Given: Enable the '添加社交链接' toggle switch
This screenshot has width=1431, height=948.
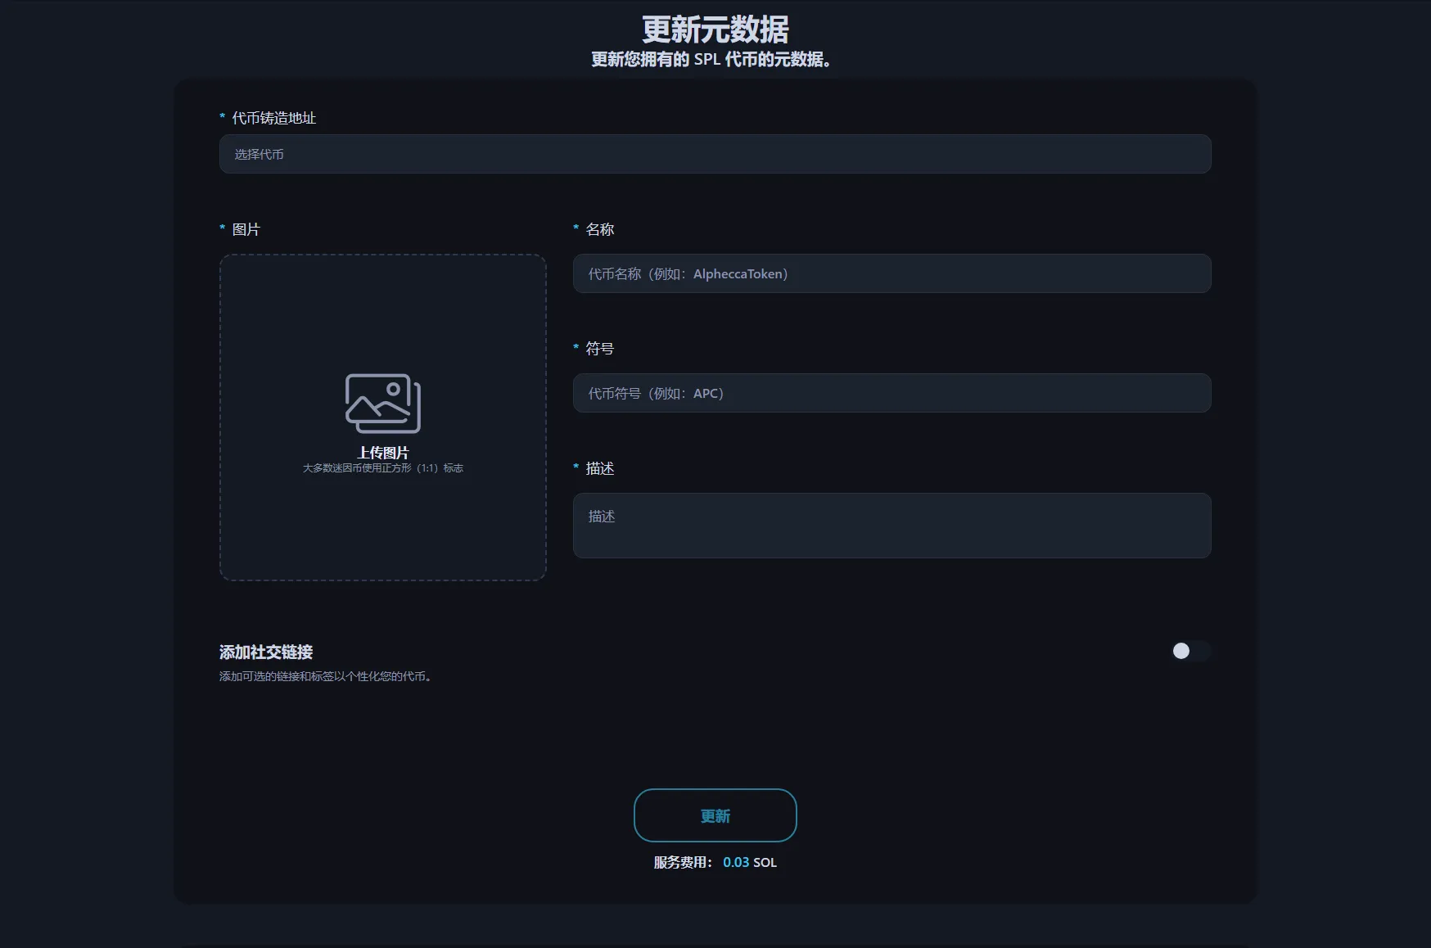Looking at the screenshot, I should point(1189,651).
